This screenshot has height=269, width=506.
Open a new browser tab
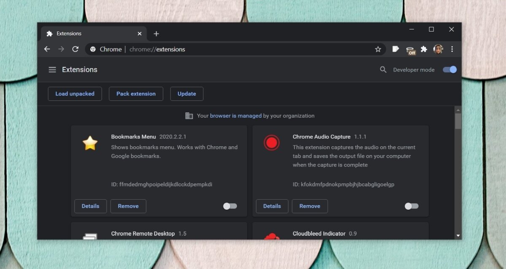[156, 34]
